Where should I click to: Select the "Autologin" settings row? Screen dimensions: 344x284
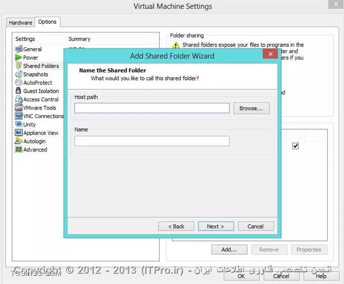pyautogui.click(x=39, y=141)
